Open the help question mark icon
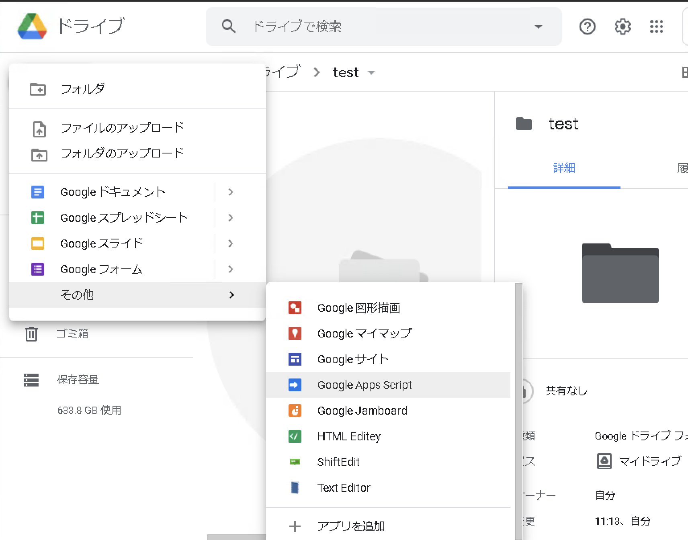Screen dimensions: 688x540 pyautogui.click(x=587, y=27)
